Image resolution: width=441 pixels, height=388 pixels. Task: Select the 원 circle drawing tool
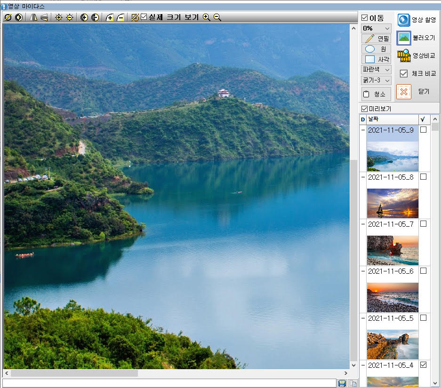click(376, 49)
